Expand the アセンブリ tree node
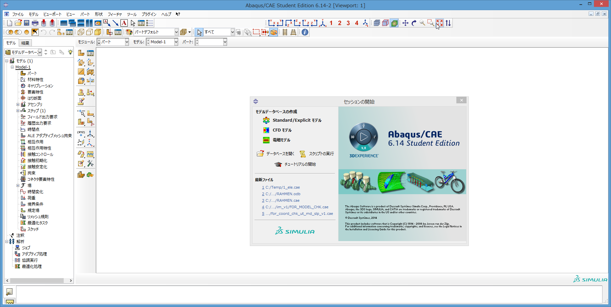Image resolution: width=611 pixels, height=307 pixels. [18, 105]
